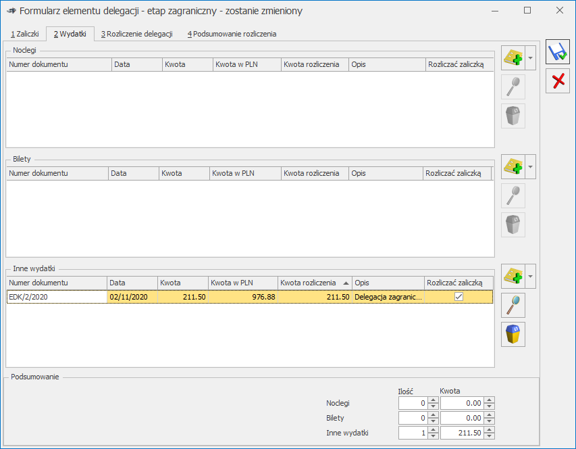This screenshot has height=449, width=576.
Task: Click the date cell 02/11/2020
Action: pos(132,297)
